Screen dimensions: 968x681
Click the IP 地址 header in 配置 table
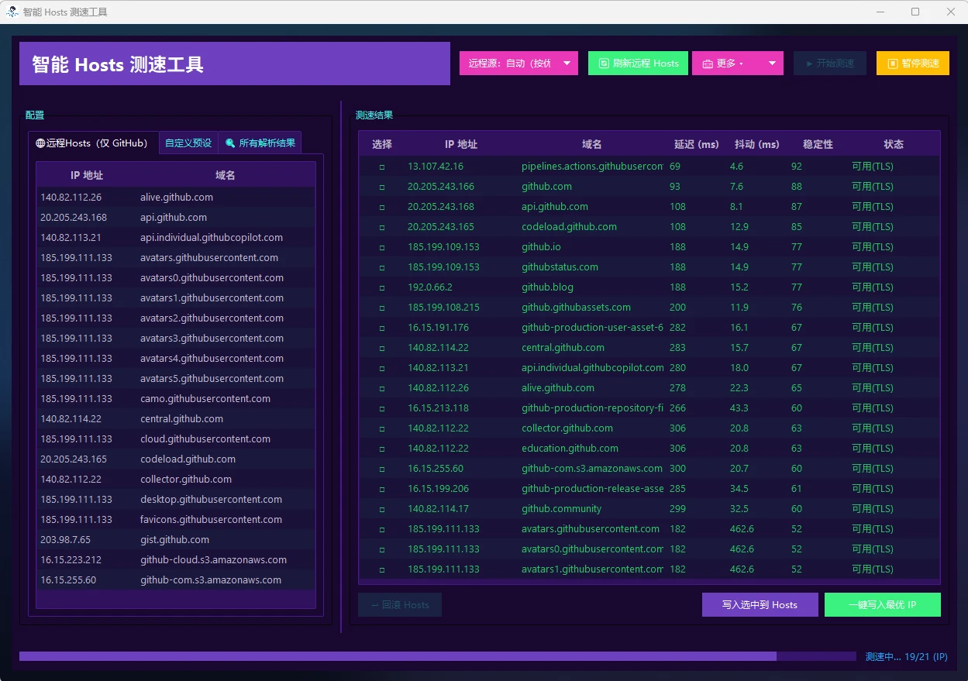click(87, 175)
